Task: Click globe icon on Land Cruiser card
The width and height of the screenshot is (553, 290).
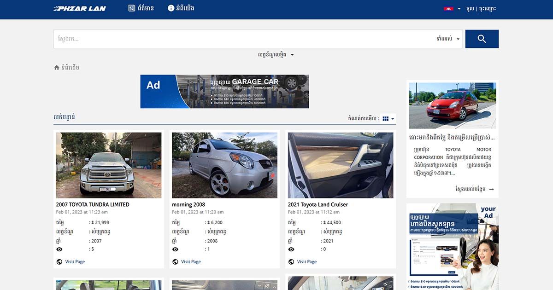Action: coord(291,261)
